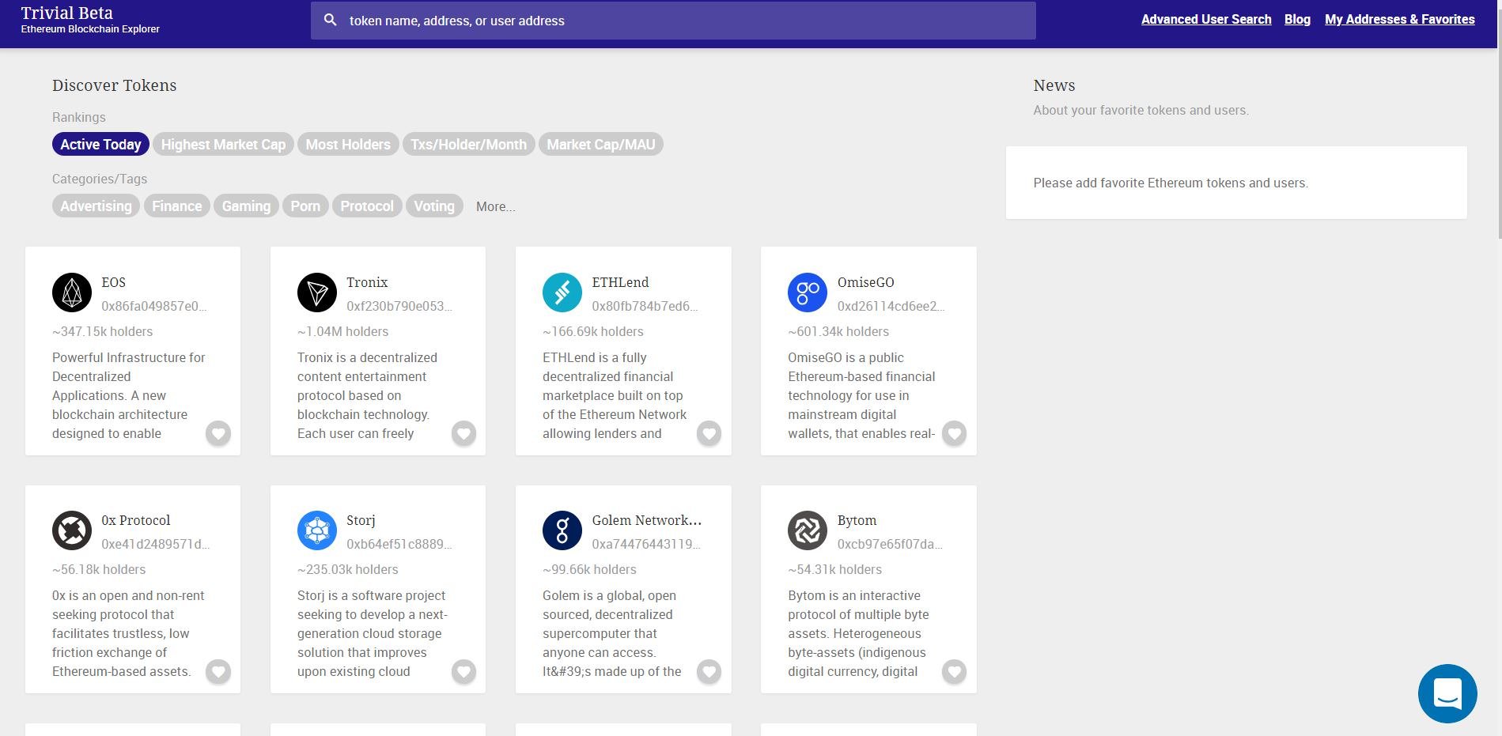The height and width of the screenshot is (736, 1502).
Task: Focus the token name search field
Action: [x=673, y=21]
